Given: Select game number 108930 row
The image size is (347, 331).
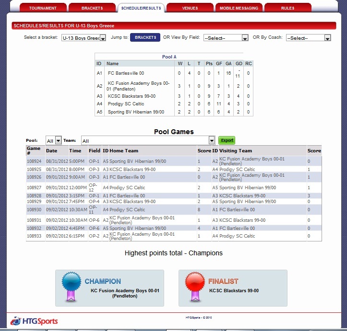Looking at the screenshot, I should 34,210.
